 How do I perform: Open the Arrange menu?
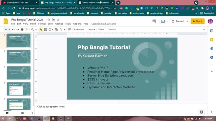pyautogui.click(x=59, y=24)
